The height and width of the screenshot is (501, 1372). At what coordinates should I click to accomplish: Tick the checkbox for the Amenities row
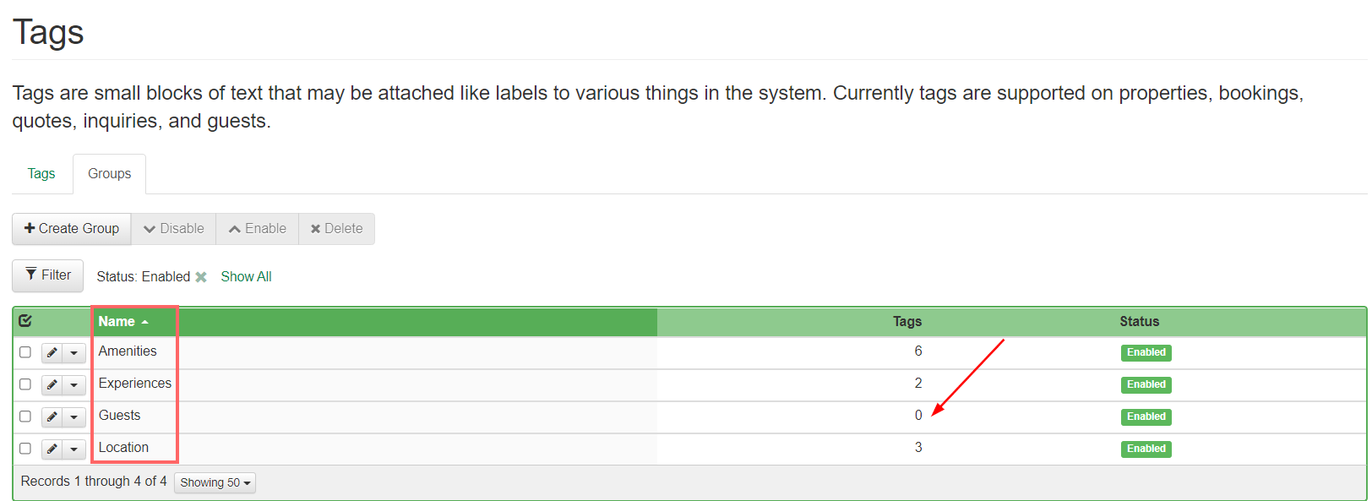(x=25, y=352)
